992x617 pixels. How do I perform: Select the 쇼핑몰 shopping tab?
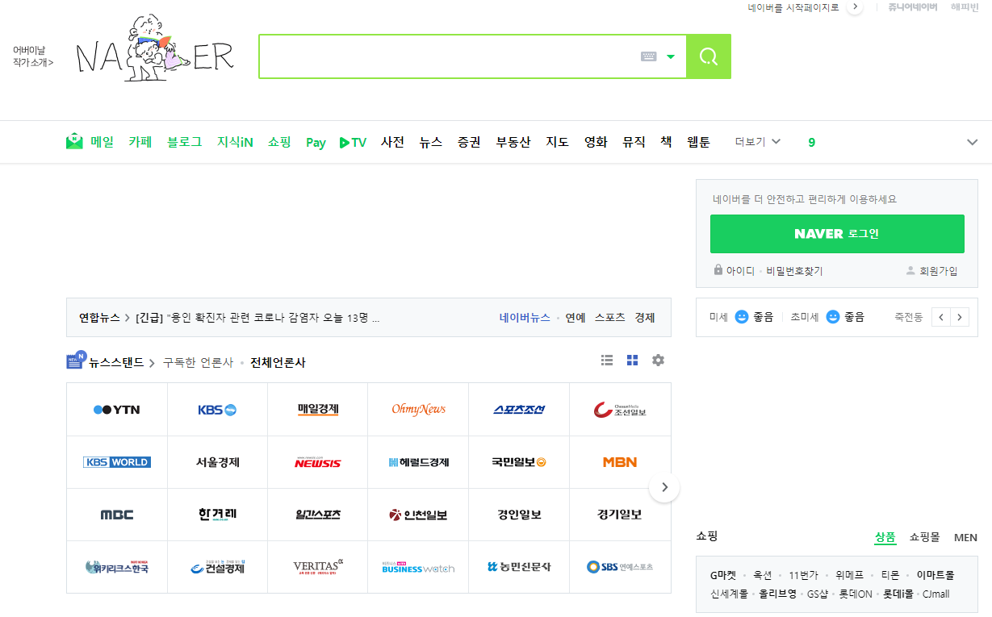(x=925, y=537)
